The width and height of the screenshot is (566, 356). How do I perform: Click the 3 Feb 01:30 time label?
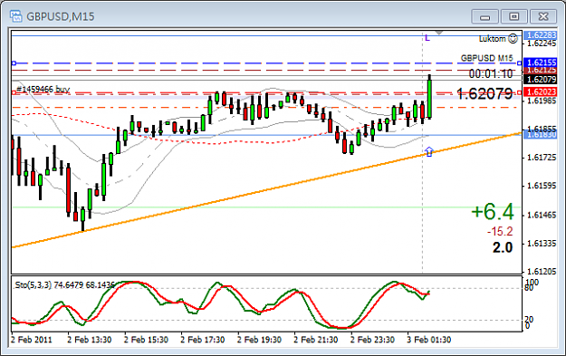429,340
